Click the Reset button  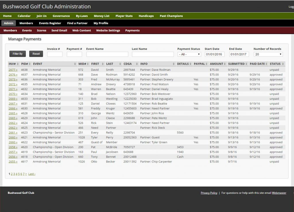(36, 54)
